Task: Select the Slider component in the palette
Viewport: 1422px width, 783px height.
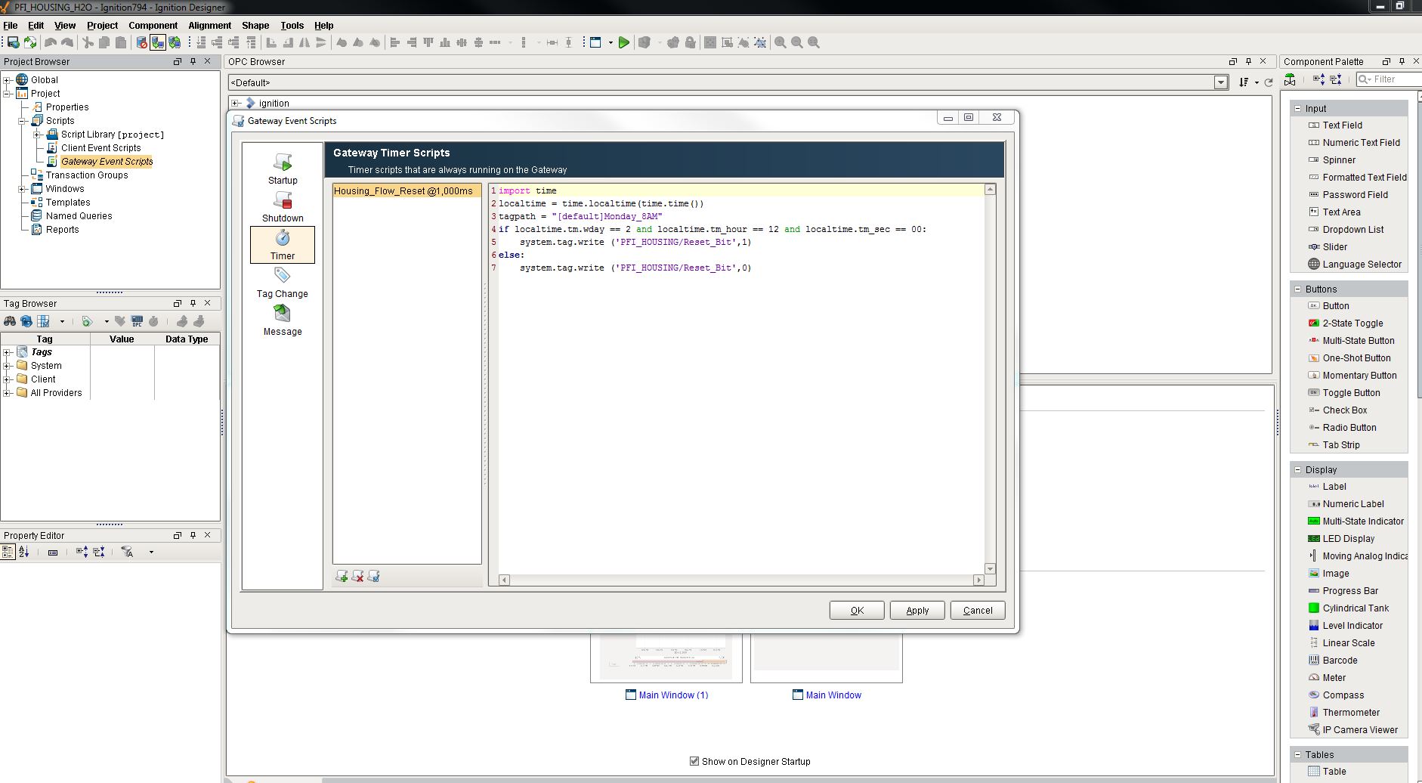Action: click(x=1334, y=246)
